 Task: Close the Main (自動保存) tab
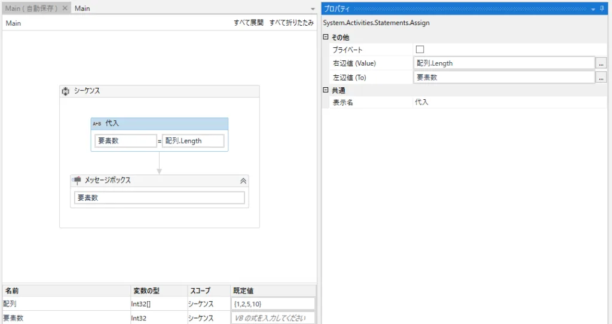point(65,8)
